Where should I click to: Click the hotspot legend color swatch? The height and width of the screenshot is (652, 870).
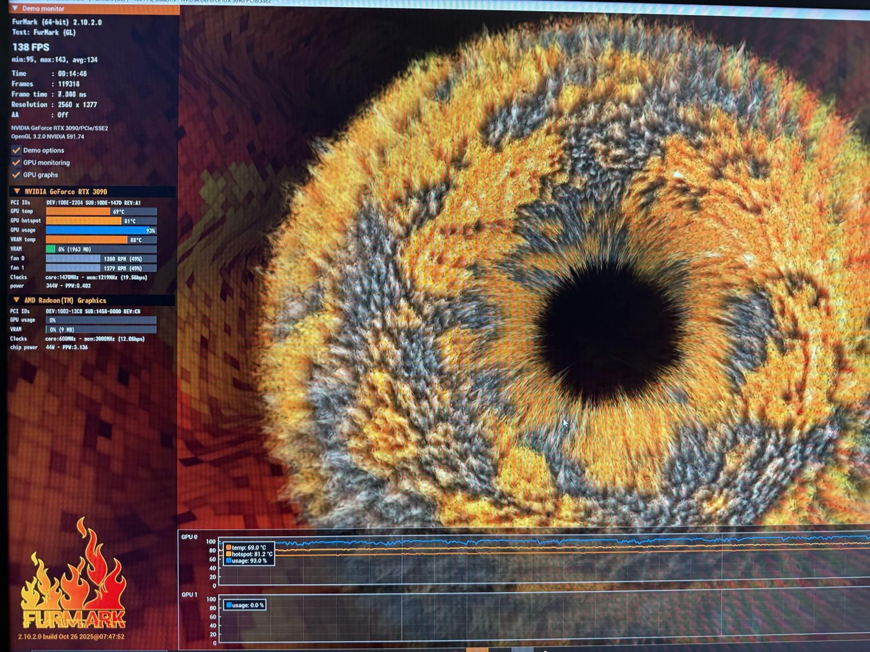point(229,554)
